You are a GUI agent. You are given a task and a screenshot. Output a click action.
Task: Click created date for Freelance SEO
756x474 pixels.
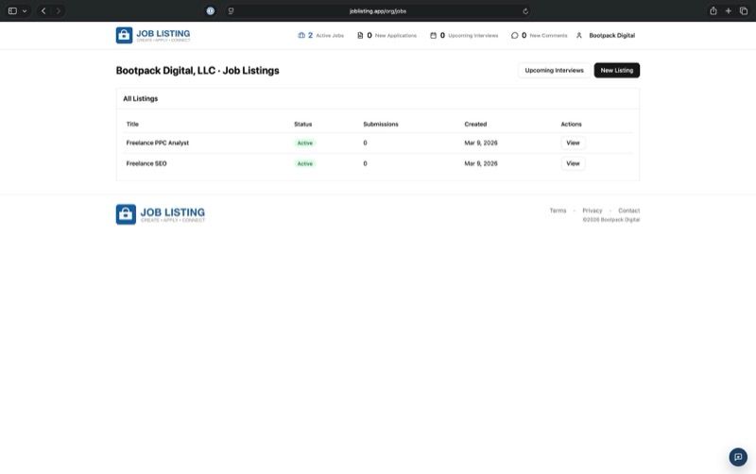pos(481,163)
